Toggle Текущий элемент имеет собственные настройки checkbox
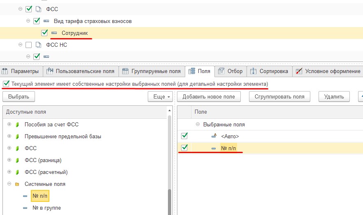363x215 pixels. [x=6, y=84]
